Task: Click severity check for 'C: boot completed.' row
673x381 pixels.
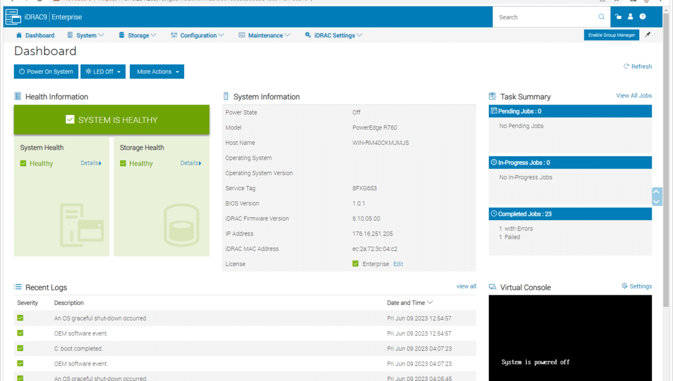Action: tap(20, 348)
